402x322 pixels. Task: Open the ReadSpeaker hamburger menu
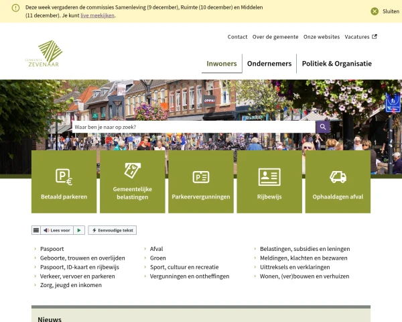36,230
